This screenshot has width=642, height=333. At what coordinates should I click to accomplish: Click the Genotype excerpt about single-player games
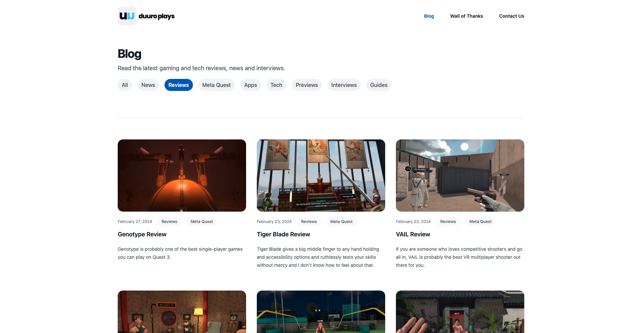(180, 253)
